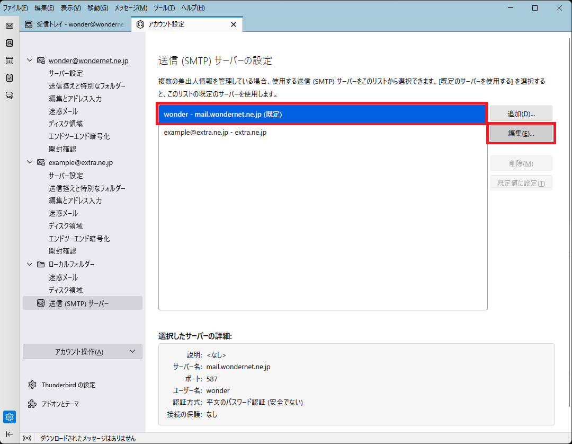This screenshot has height=444, width=572.
Task: Click the gear icon for Thunderbird の設定
Action: [x=32, y=385]
